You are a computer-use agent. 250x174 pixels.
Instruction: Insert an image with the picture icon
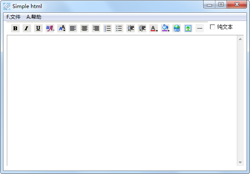click(188, 29)
